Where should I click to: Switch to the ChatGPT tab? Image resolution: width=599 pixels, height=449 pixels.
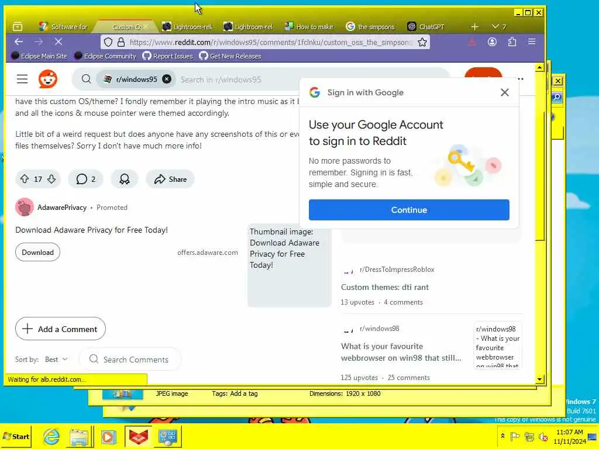point(426,27)
